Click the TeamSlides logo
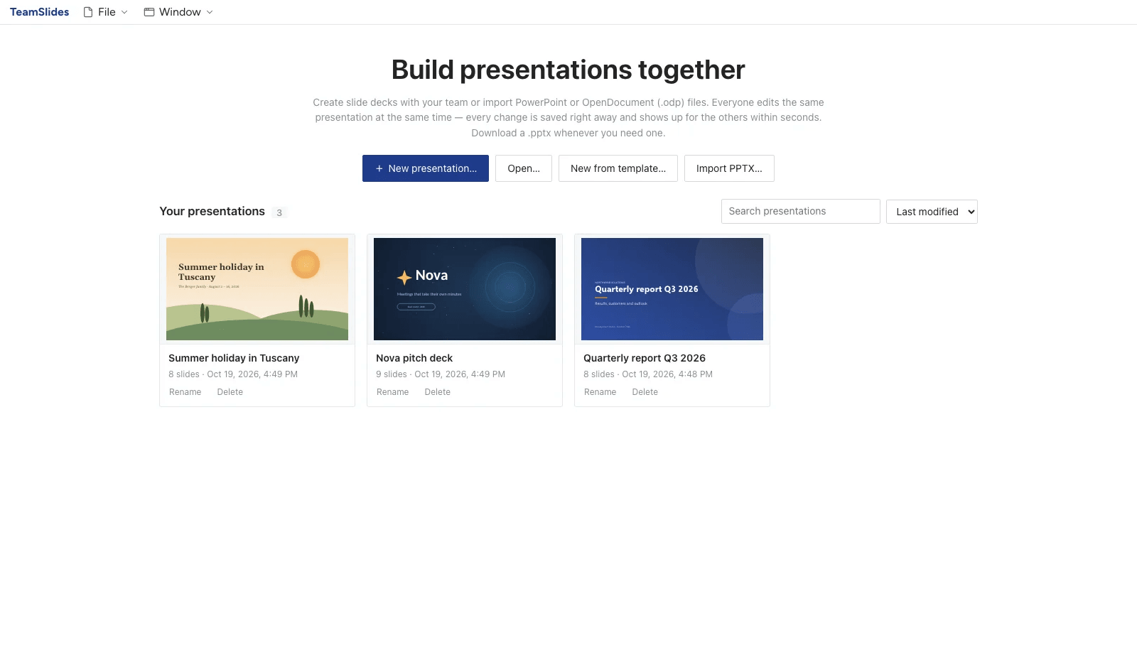The height and width of the screenshot is (672, 1137). coord(39,12)
